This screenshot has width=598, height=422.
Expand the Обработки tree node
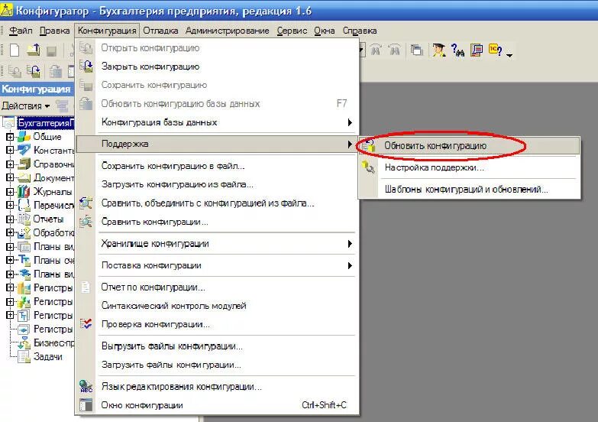pyautogui.click(x=10, y=233)
